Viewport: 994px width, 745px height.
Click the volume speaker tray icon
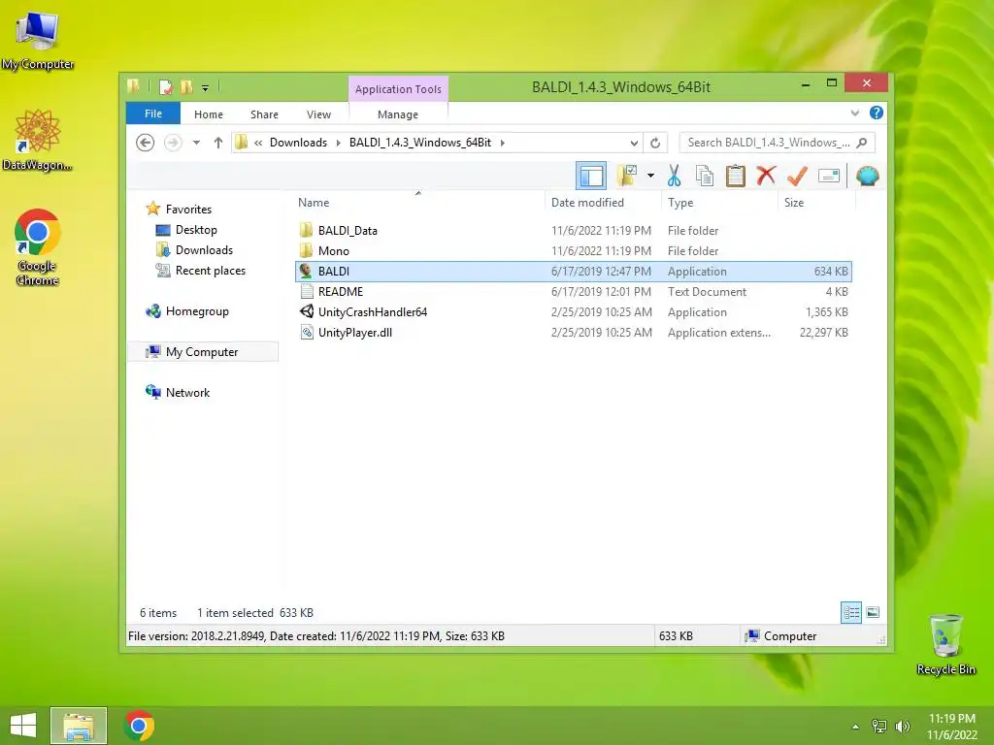(902, 726)
